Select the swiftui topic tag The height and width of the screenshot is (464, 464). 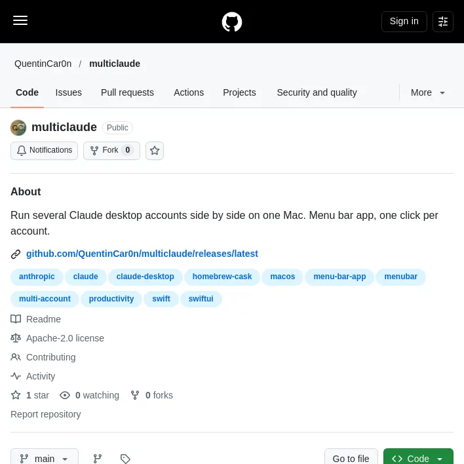click(x=201, y=299)
